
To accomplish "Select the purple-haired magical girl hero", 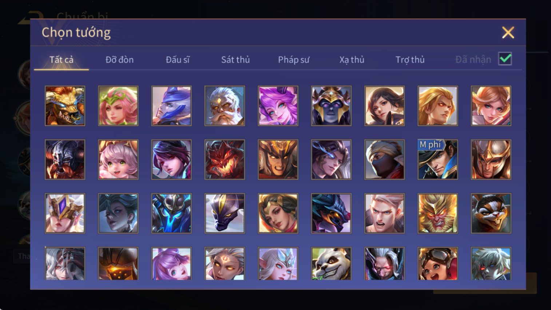I will coord(278,106).
